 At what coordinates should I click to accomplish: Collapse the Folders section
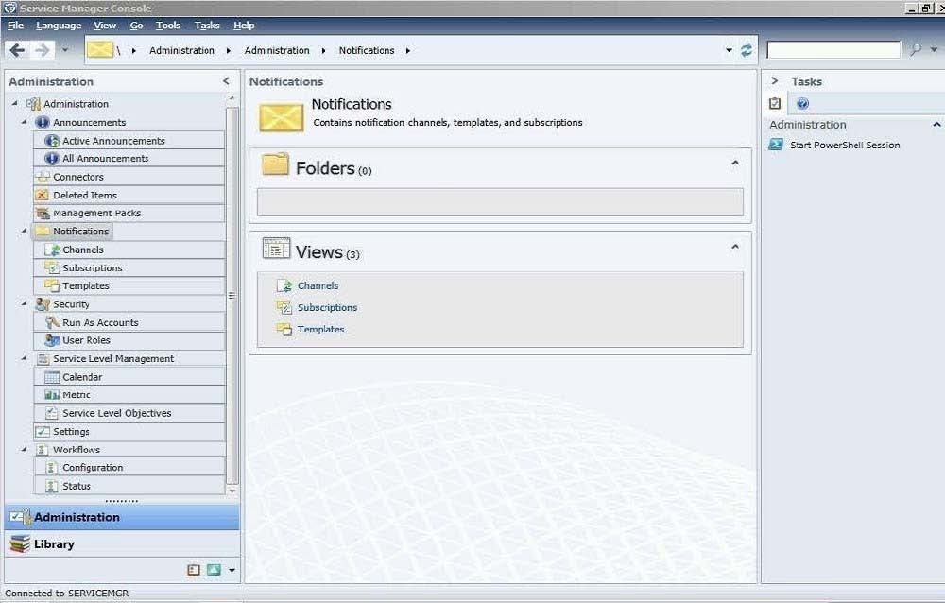click(734, 163)
